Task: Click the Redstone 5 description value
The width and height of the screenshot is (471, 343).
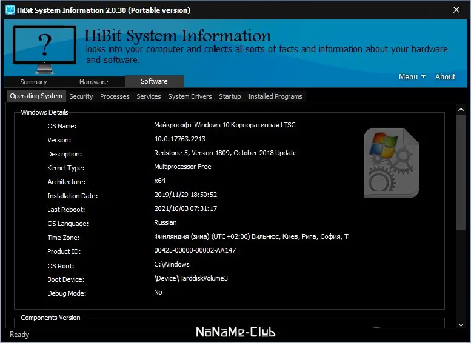Action: click(x=225, y=153)
